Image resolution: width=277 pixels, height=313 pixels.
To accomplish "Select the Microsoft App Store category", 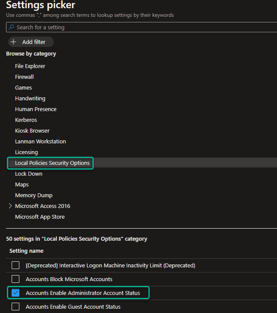I will (x=40, y=217).
